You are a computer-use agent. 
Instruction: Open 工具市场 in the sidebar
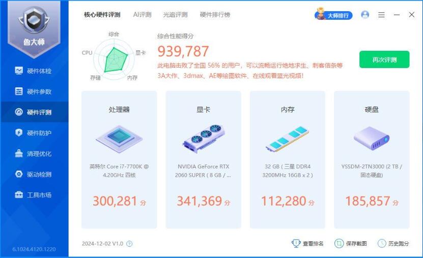(34, 195)
